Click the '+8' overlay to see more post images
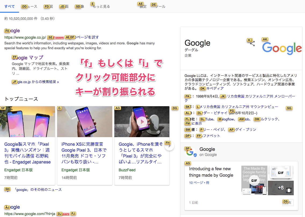Image resolution: width=305 pixels, height=217 pixels. tap(281, 188)
